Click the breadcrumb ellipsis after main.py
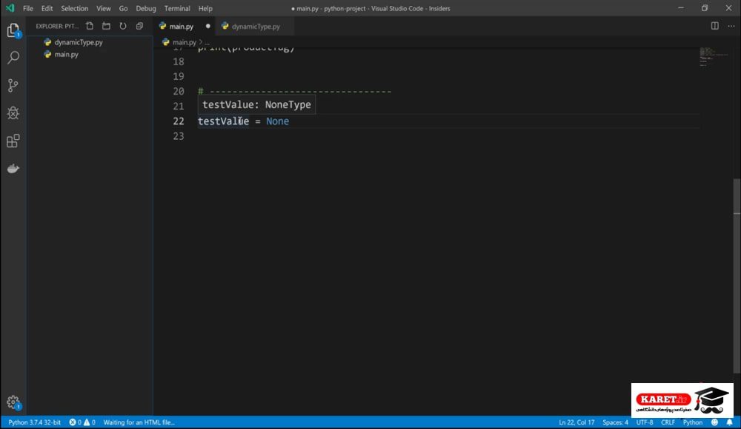Image resolution: width=741 pixels, height=429 pixels. pos(207,42)
